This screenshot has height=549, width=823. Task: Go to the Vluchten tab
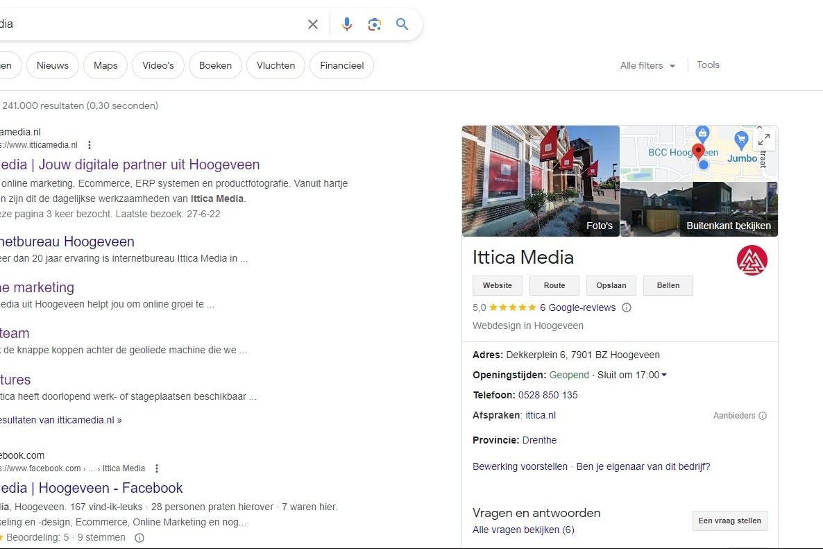(x=275, y=66)
